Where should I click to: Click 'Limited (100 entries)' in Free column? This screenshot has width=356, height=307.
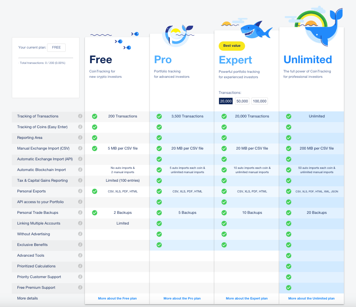coord(123,180)
